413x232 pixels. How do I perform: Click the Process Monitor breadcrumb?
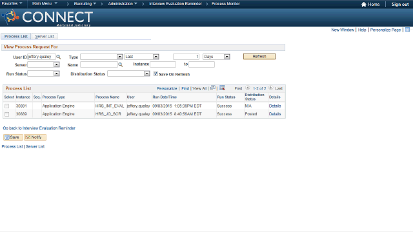click(226, 4)
